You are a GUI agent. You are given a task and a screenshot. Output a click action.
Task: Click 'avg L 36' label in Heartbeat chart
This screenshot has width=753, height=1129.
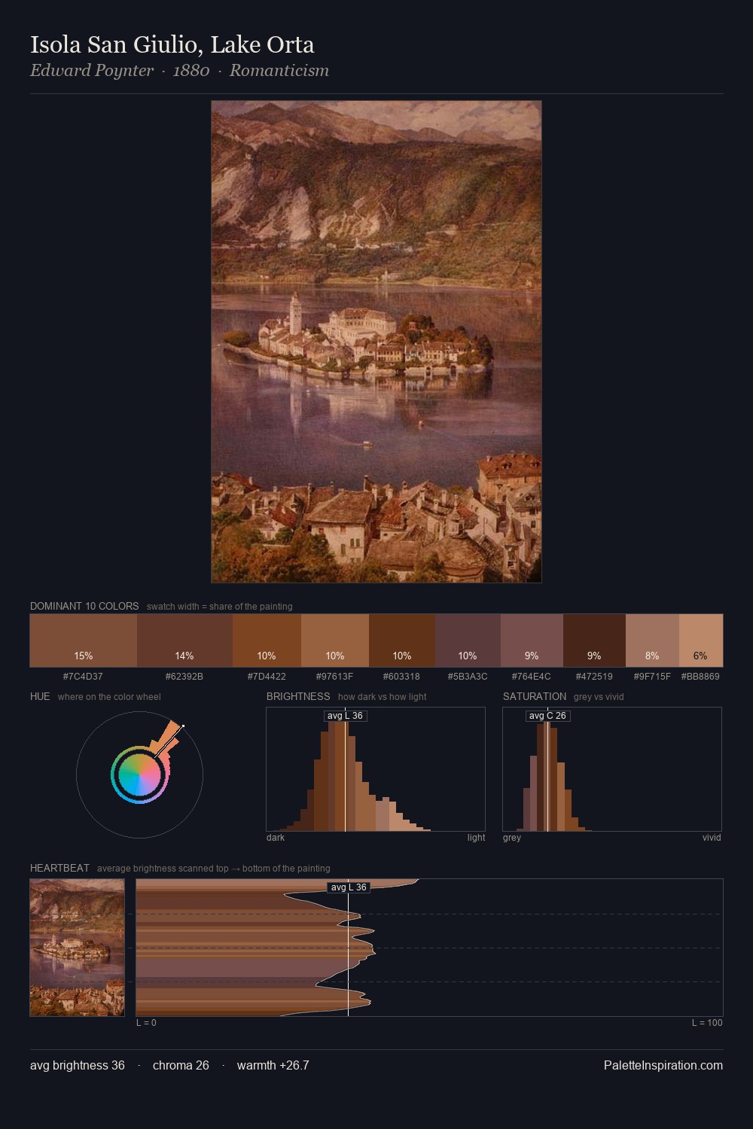pos(349,887)
